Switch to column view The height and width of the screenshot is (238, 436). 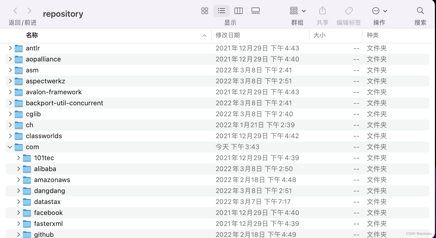tap(238, 11)
